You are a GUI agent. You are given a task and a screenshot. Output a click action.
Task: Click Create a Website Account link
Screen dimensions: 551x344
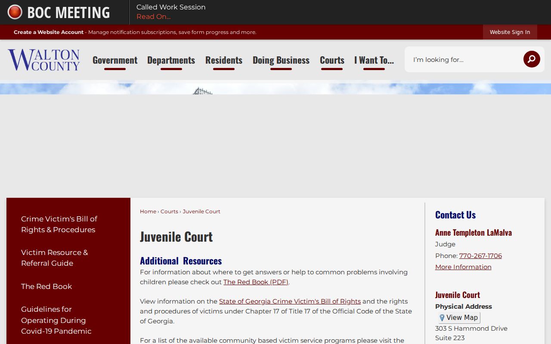pyautogui.click(x=49, y=32)
